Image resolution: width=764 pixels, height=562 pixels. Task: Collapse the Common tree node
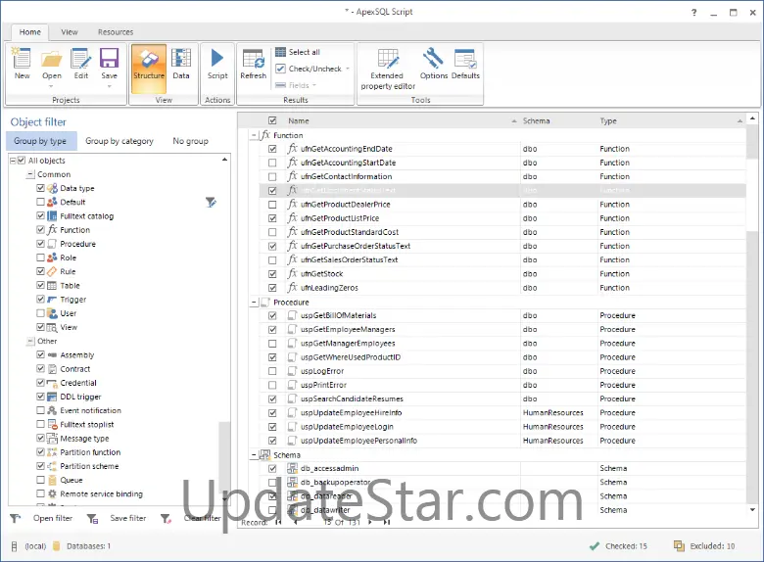pyautogui.click(x=30, y=174)
